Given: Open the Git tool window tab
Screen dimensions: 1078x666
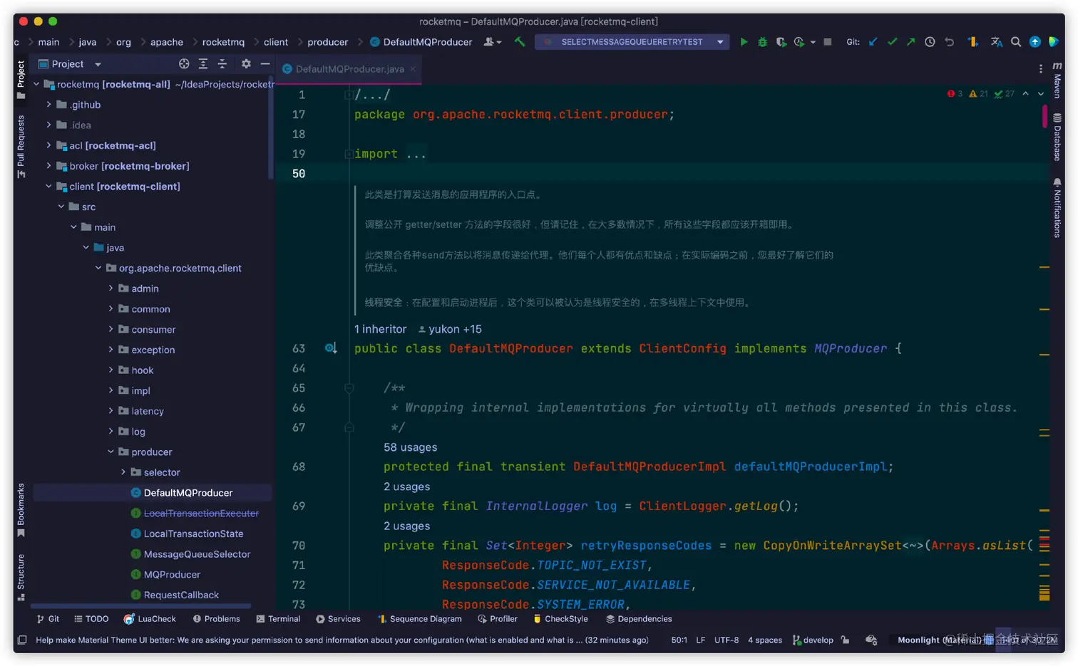Looking at the screenshot, I should [x=48, y=619].
